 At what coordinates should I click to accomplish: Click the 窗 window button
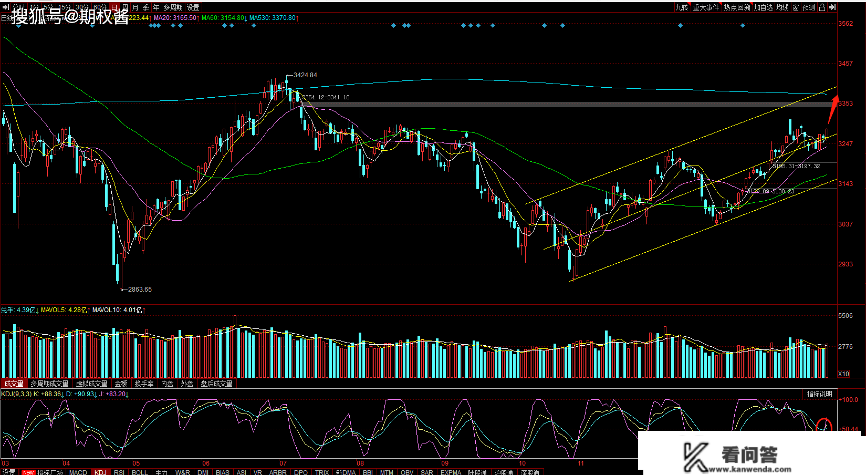pyautogui.click(x=796, y=7)
